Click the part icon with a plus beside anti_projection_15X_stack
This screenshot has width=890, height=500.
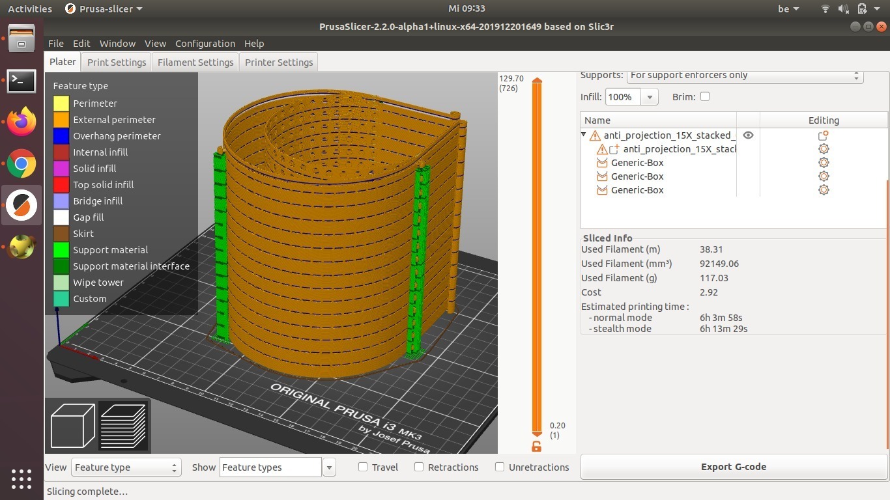coord(614,149)
